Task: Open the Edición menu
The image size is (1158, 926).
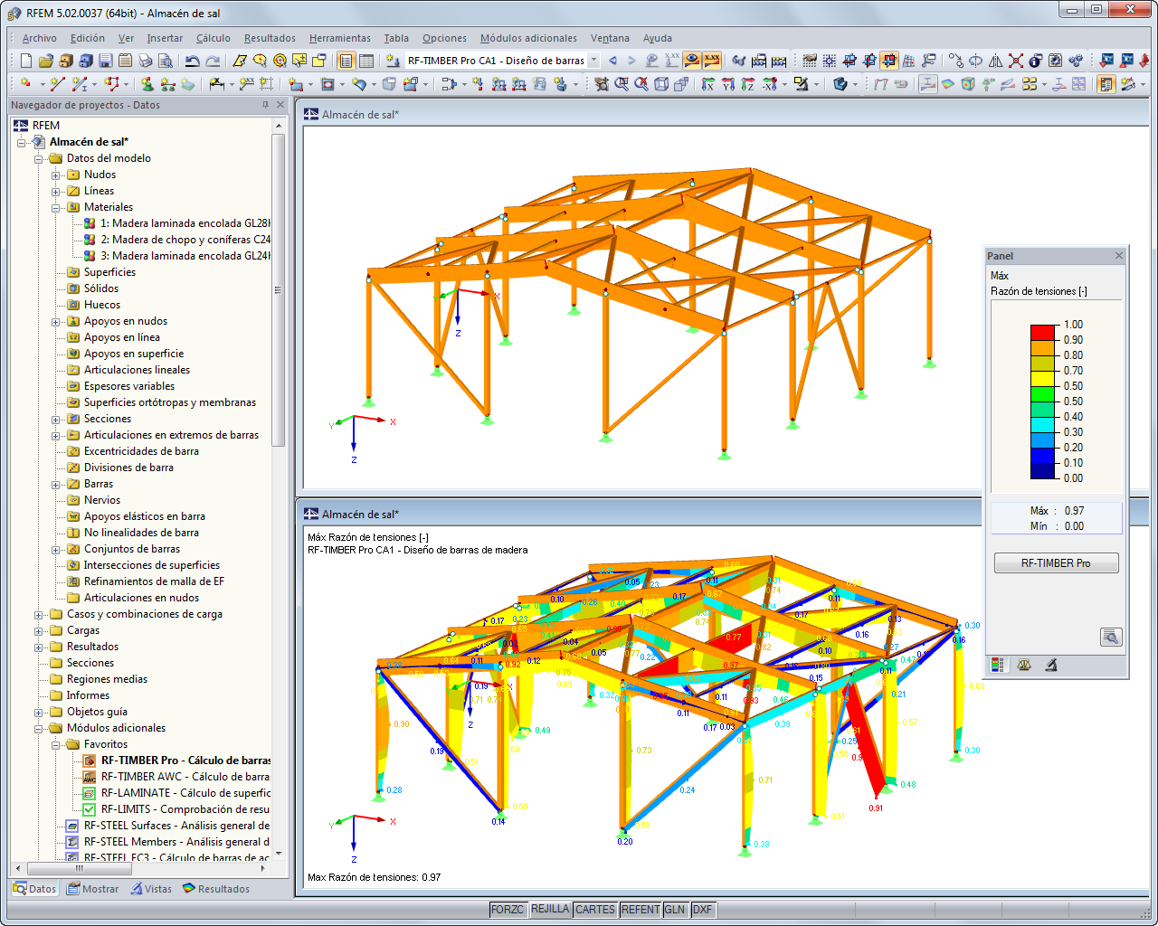Action: 88,38
